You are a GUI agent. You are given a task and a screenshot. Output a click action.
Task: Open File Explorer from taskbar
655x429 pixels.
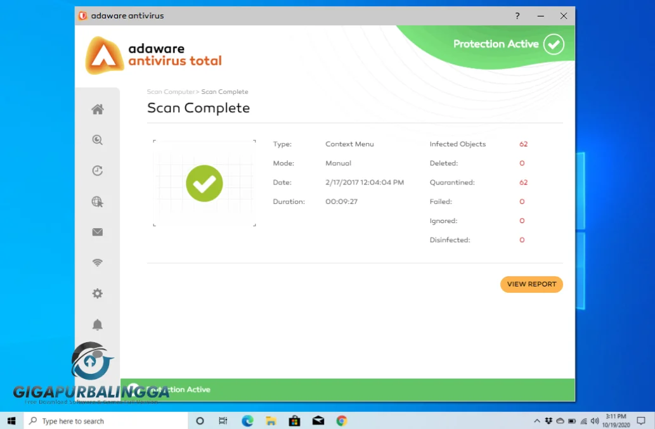point(271,421)
